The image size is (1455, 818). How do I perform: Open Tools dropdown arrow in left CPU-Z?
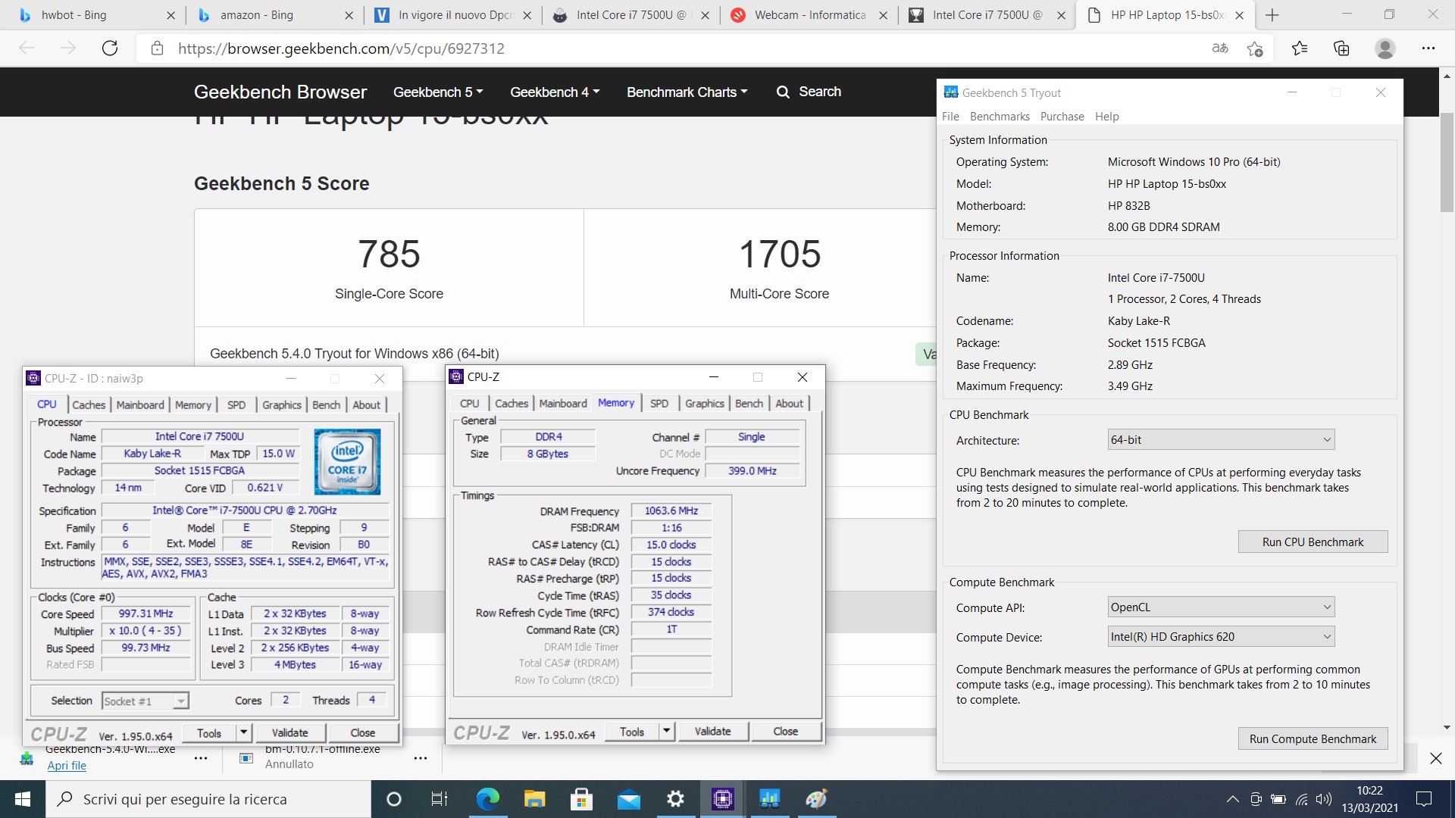tap(243, 732)
